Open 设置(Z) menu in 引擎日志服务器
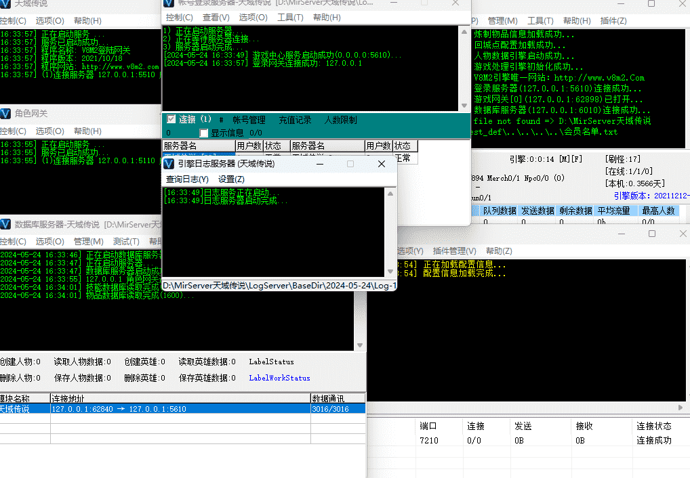This screenshot has width=690, height=478. (x=231, y=179)
